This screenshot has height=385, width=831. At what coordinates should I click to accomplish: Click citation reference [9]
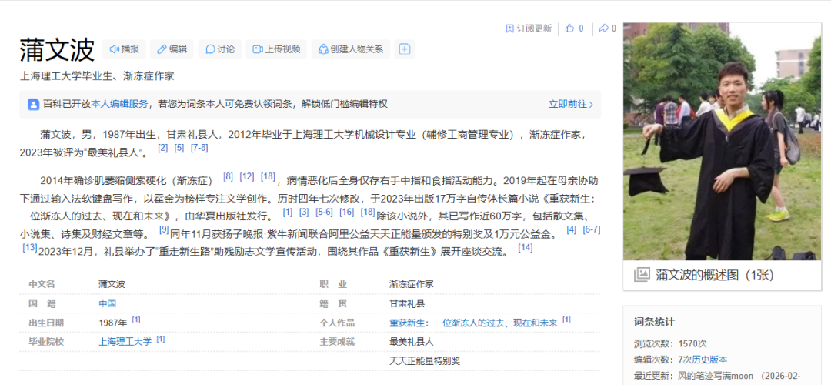coord(164,229)
